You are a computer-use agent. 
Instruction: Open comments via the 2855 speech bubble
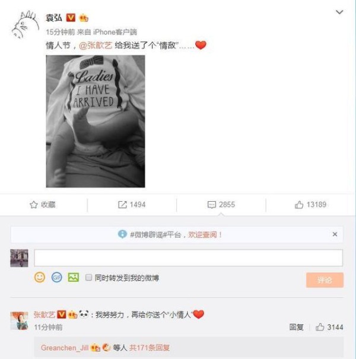(x=212, y=205)
